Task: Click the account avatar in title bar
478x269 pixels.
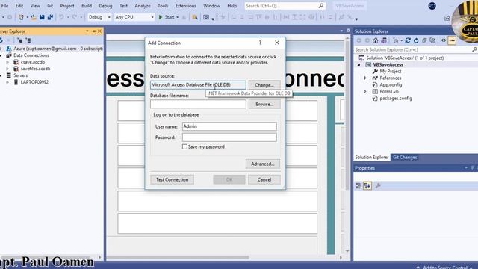Action: 432,6
